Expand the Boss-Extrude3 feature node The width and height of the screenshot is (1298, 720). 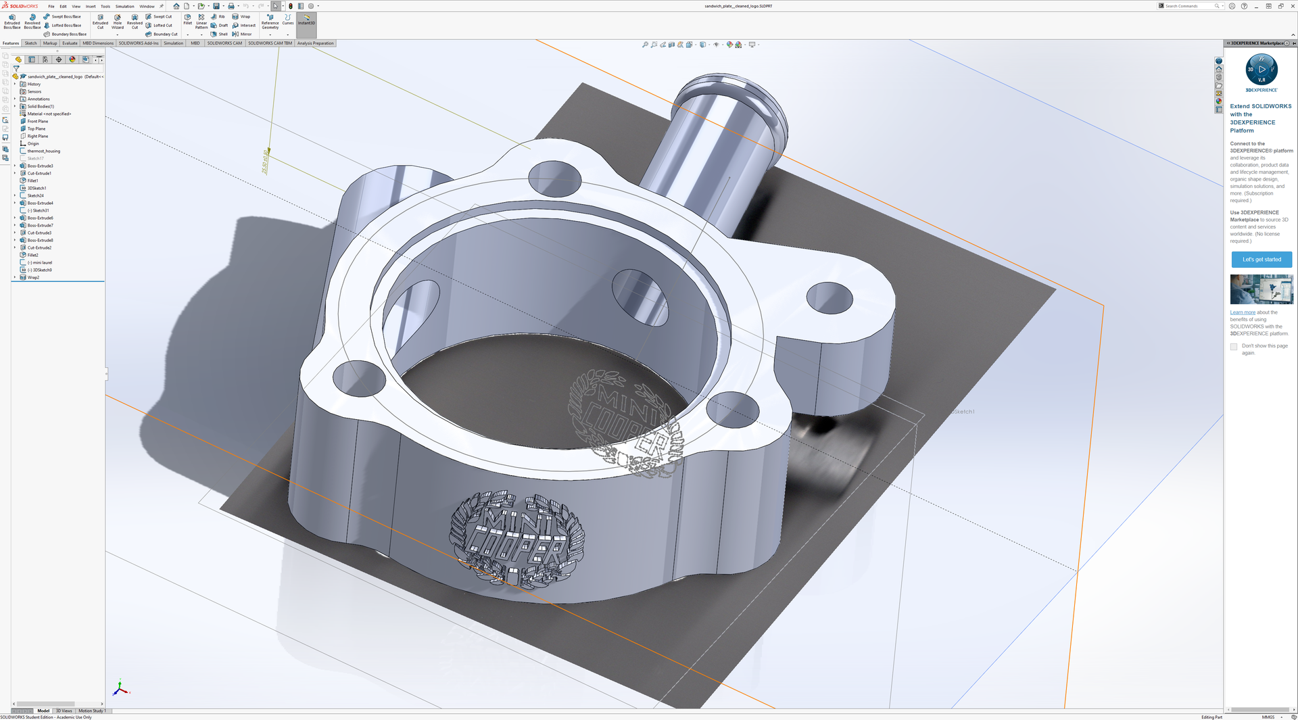tap(15, 166)
